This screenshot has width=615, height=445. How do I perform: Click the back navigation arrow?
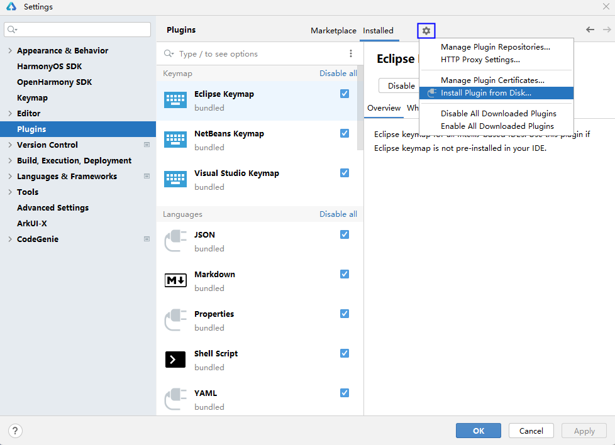[x=590, y=30]
